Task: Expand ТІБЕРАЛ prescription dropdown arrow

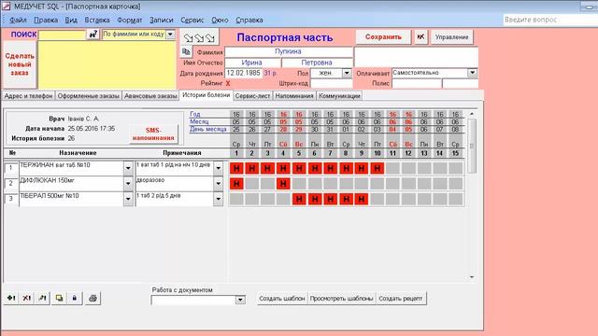Action: coord(128,199)
